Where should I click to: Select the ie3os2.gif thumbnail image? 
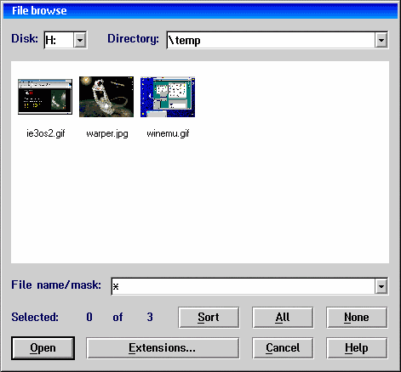(x=45, y=97)
